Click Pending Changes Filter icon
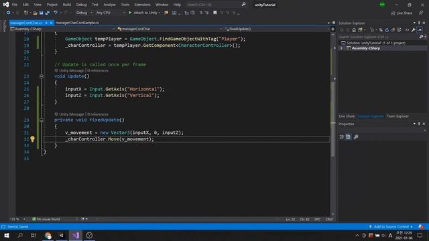The height and width of the screenshot is (241, 429). [x=373, y=29]
